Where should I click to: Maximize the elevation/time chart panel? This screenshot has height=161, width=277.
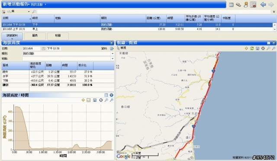[x=106, y=95]
